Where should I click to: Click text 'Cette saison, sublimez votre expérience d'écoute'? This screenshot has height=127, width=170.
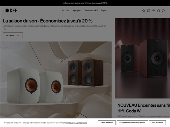[x=54, y=27]
